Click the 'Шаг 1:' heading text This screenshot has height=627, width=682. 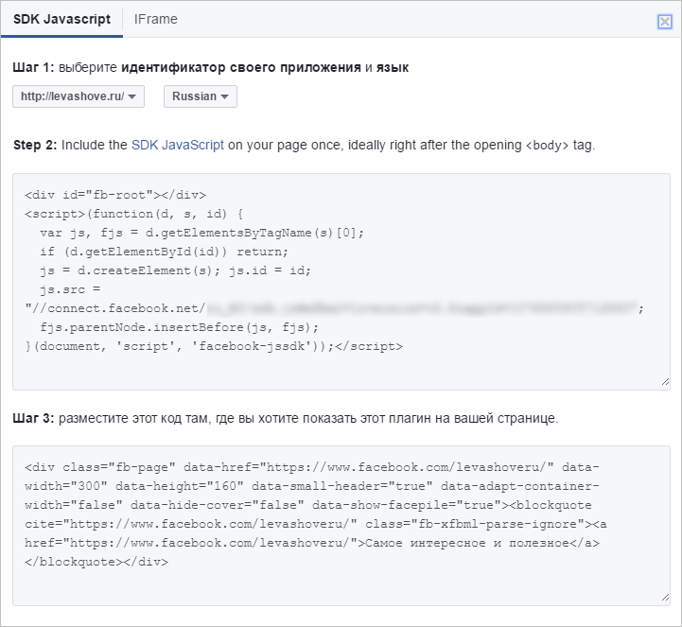pyautogui.click(x=33, y=67)
